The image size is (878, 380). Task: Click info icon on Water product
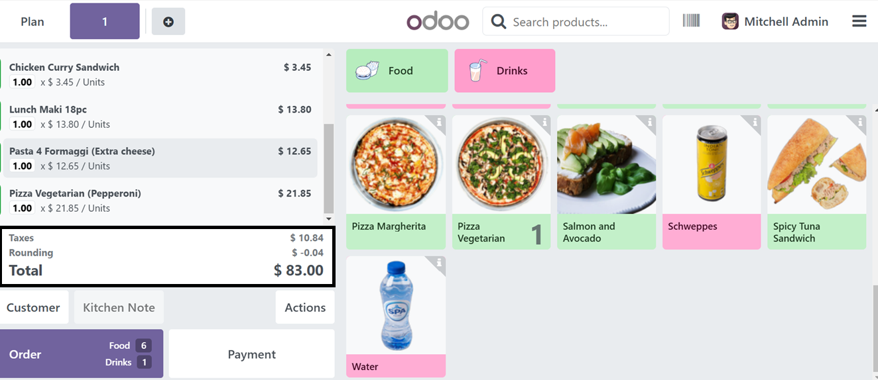tap(439, 263)
